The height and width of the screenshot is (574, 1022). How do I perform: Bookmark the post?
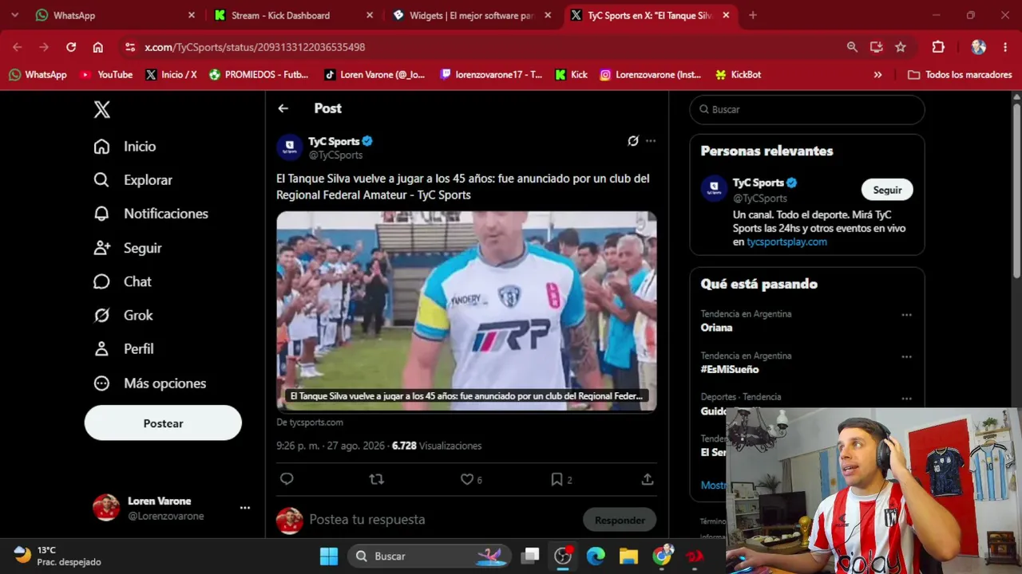557,479
